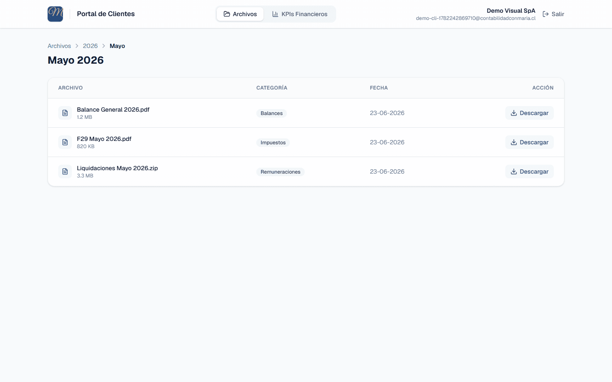This screenshot has height=382, width=612.
Task: Click file icon for Balance General 2026.pdf
Action: (65, 113)
